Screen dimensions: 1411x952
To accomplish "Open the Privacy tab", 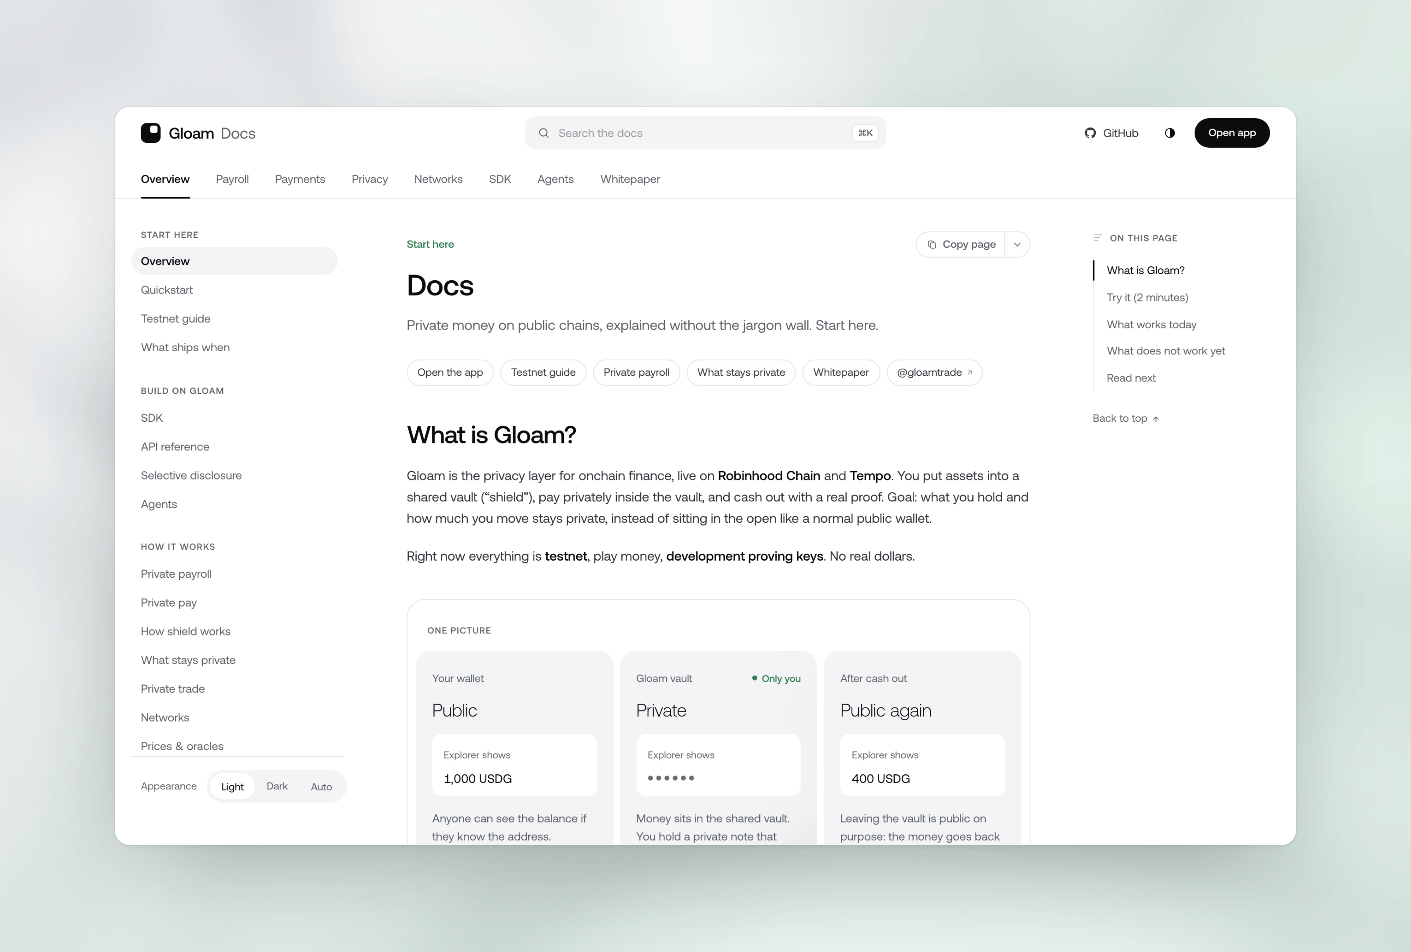I will [x=370, y=179].
